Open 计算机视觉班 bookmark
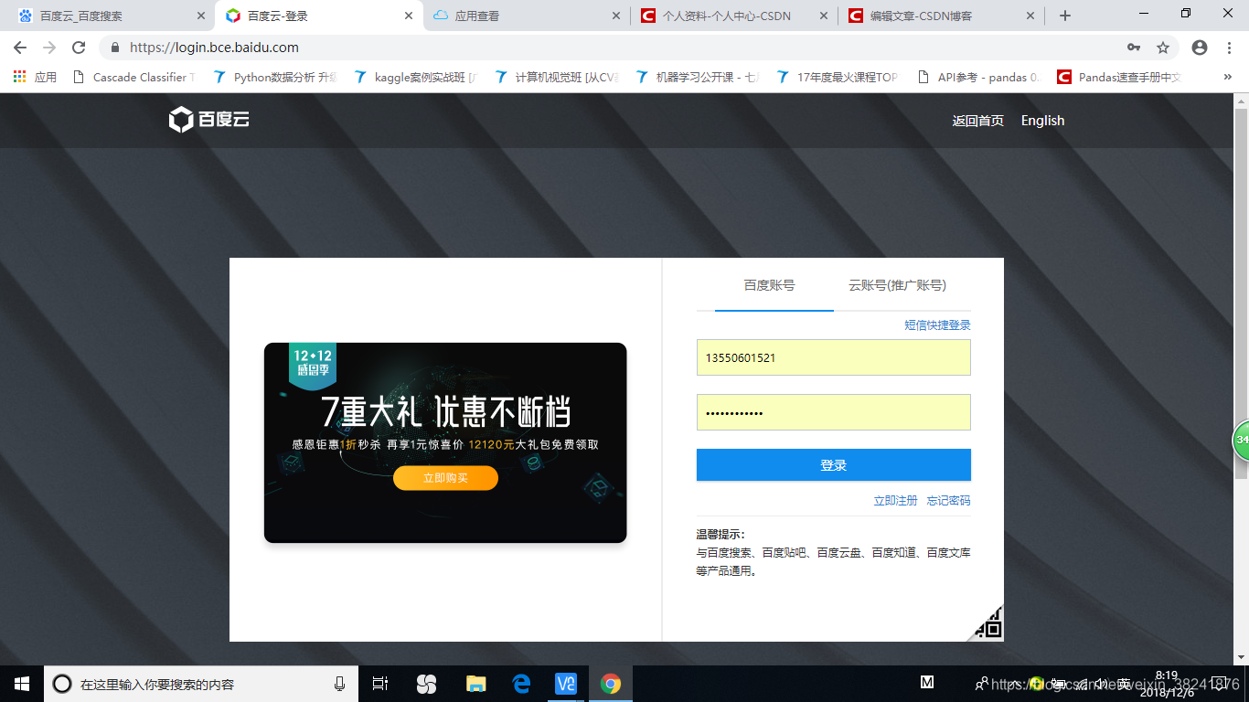 [x=557, y=78]
